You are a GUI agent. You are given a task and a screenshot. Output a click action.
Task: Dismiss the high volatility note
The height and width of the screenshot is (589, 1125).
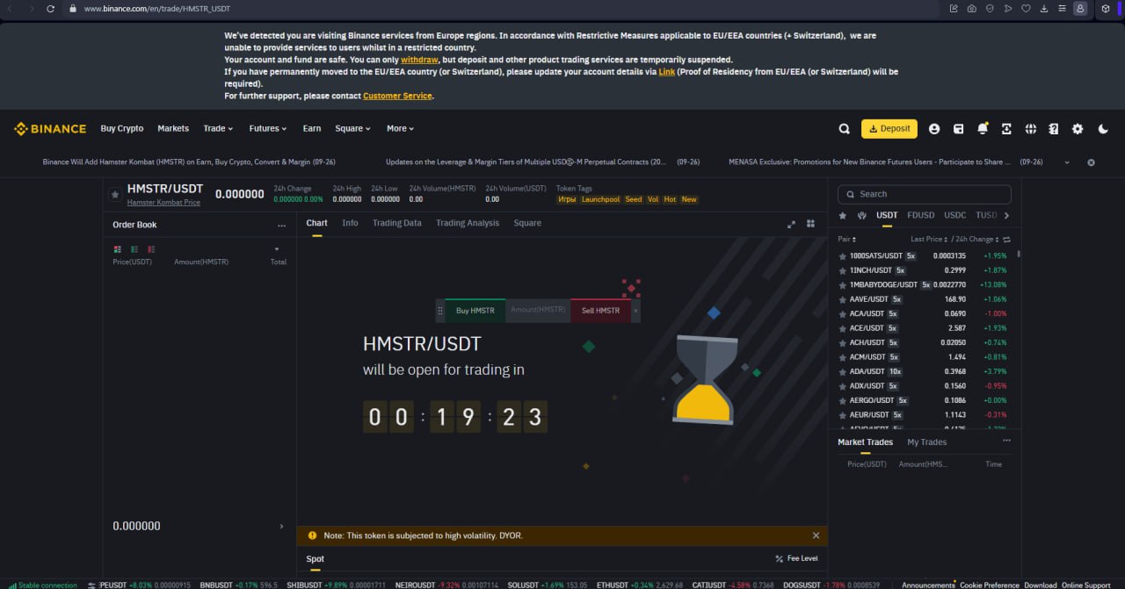point(816,535)
